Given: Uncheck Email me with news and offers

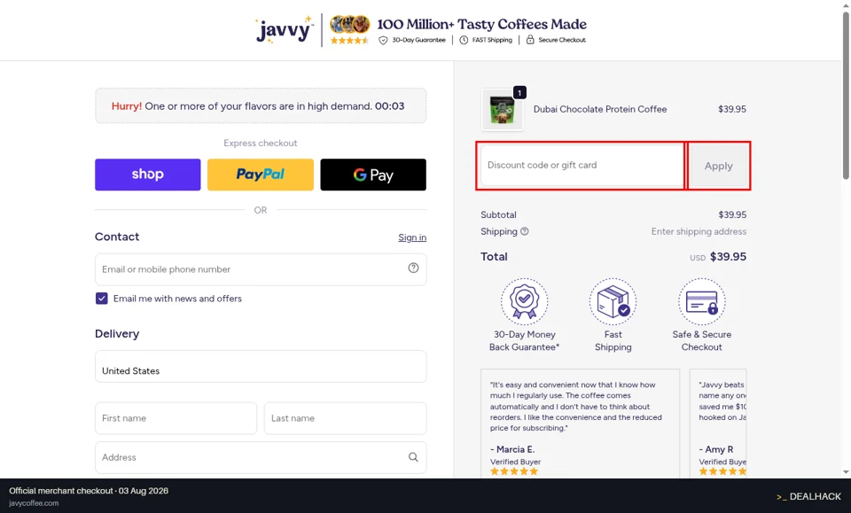Looking at the screenshot, I should pyautogui.click(x=101, y=299).
